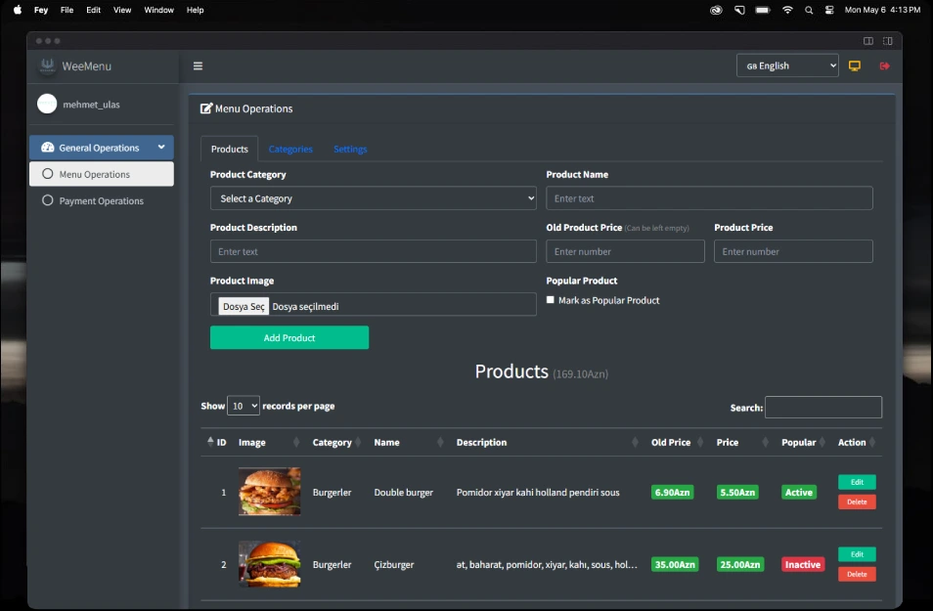The width and height of the screenshot is (933, 611).
Task: Toggle the hamburger sidebar menu icon
Action: (199, 66)
